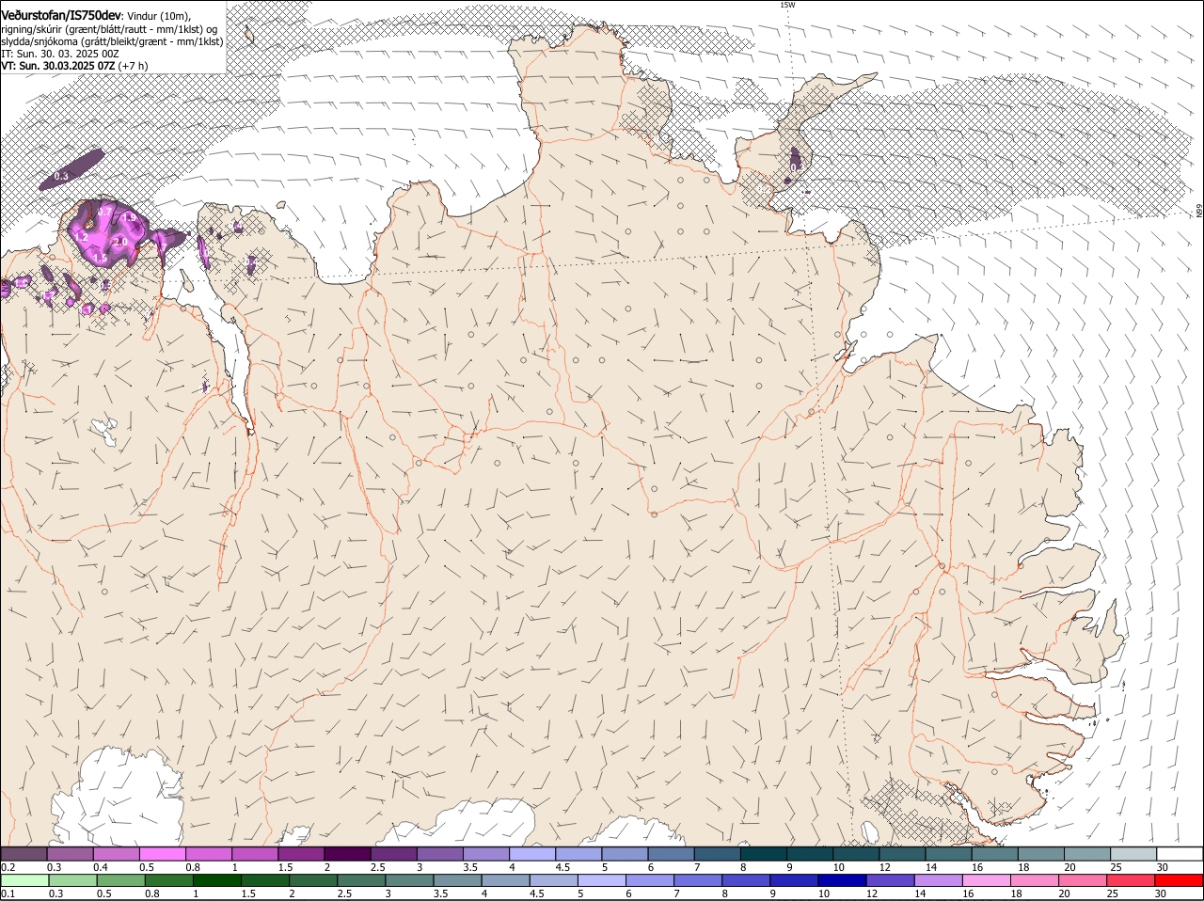This screenshot has width=1204, height=901.
Task: Choose the upper legend swatch labeled 18
Action: point(1041,854)
